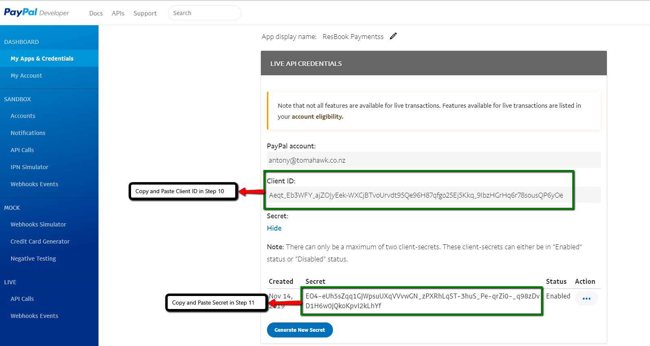Open the three-dots Action menu for secret
This screenshot has height=346, width=650.
pos(587,298)
